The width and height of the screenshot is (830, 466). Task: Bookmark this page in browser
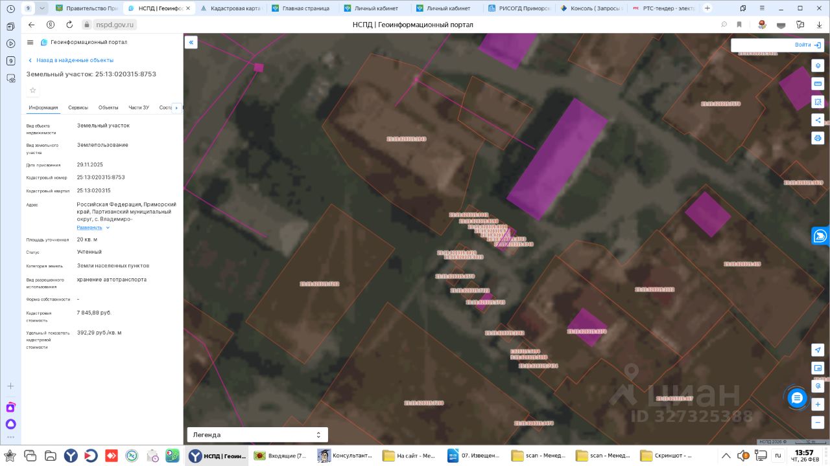[x=739, y=25]
